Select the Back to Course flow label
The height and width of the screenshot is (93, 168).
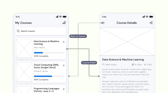[x=78, y=36]
